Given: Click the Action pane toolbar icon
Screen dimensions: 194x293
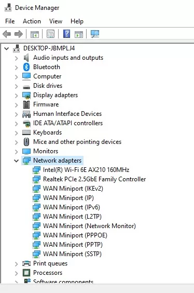Looking at the screenshot, I should tap(79, 34).
